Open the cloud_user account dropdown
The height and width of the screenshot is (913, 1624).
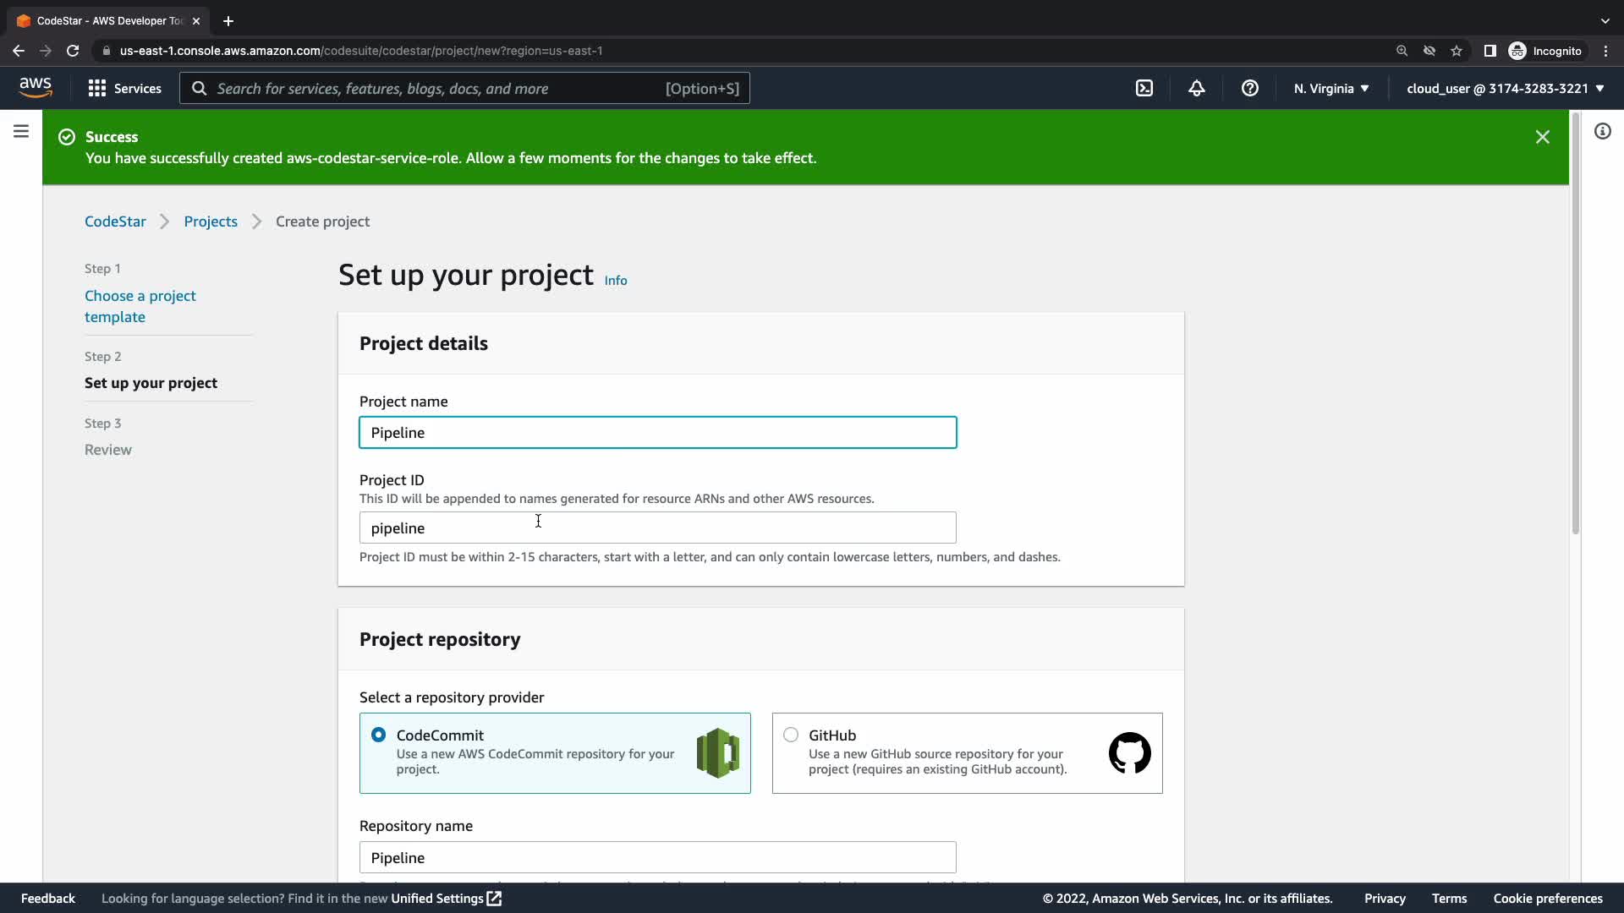1506,88
